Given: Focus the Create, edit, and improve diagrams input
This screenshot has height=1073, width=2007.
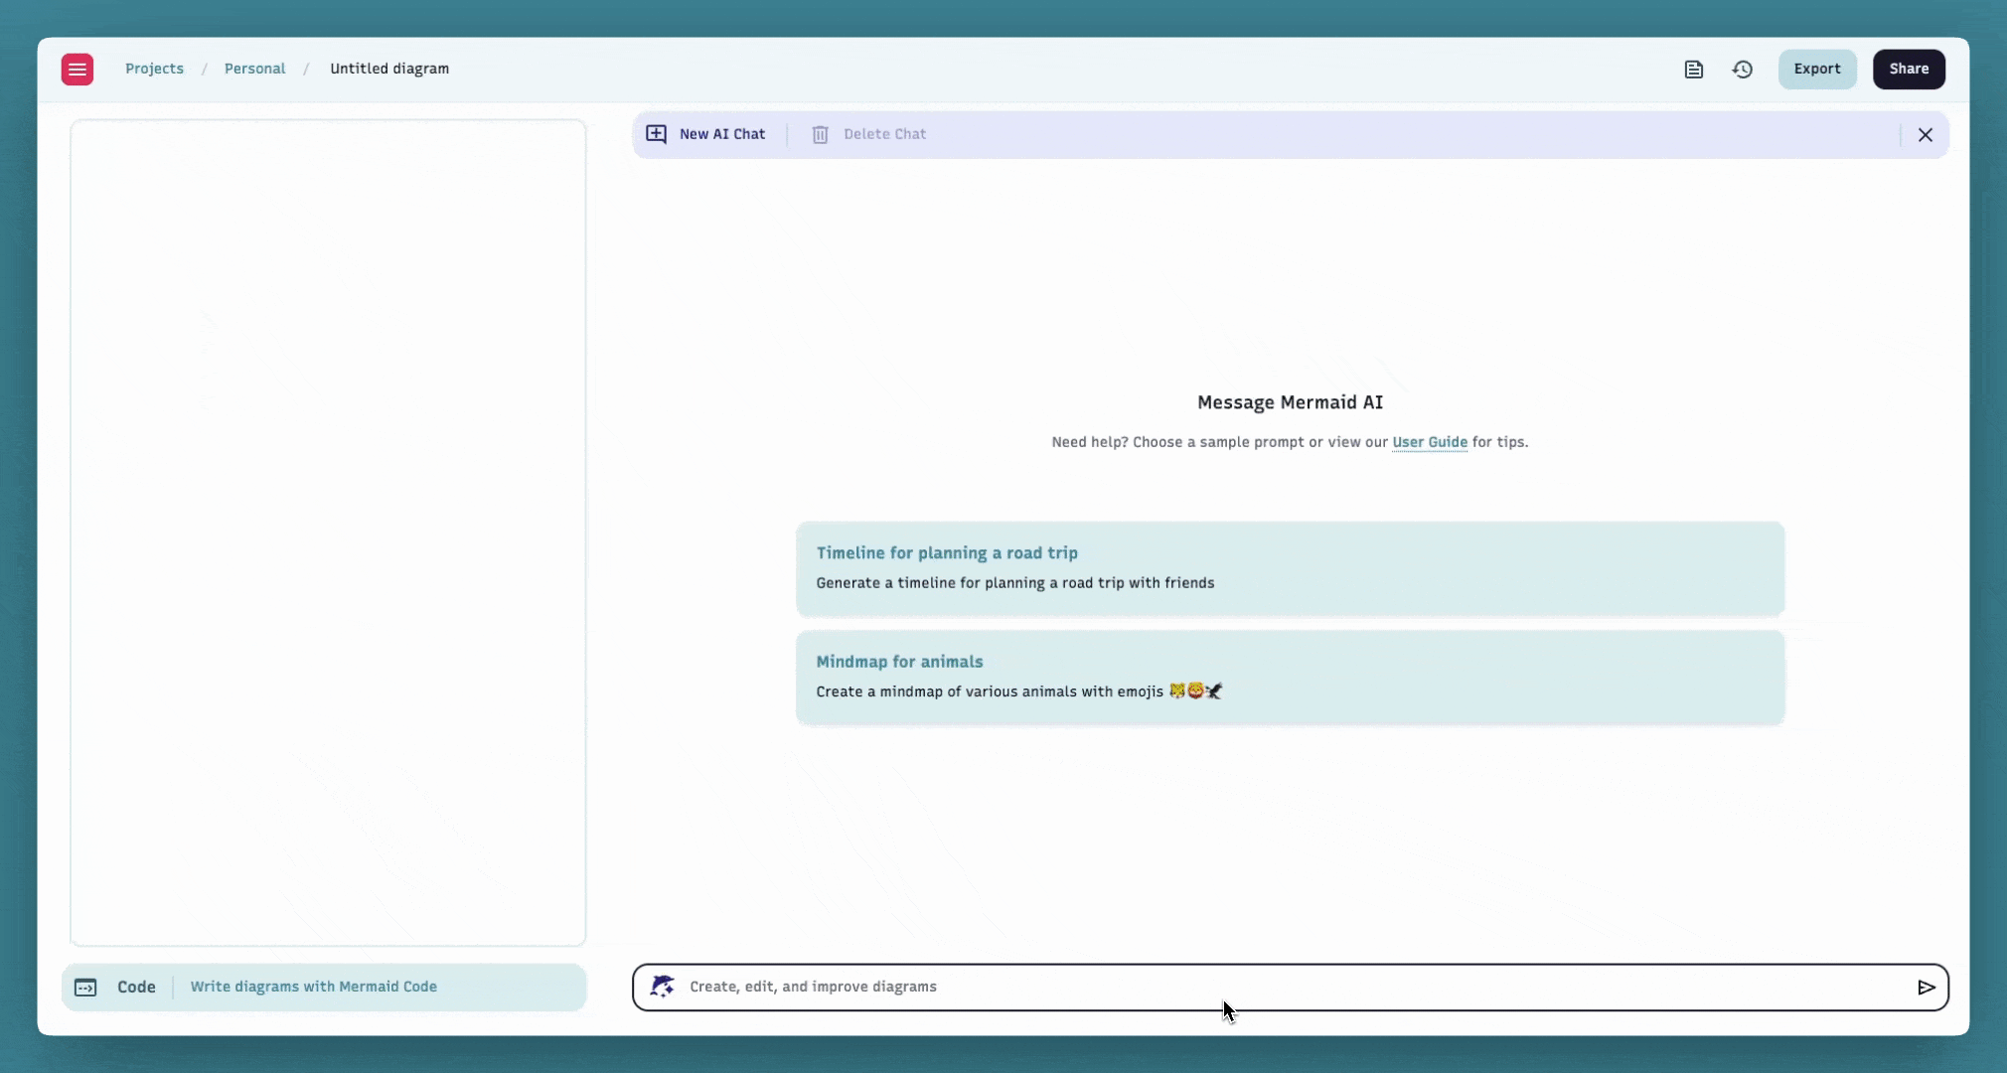Looking at the screenshot, I should (1292, 988).
